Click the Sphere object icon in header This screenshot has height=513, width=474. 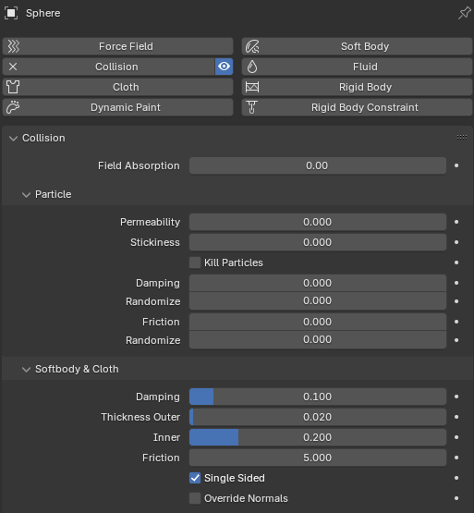click(11, 13)
